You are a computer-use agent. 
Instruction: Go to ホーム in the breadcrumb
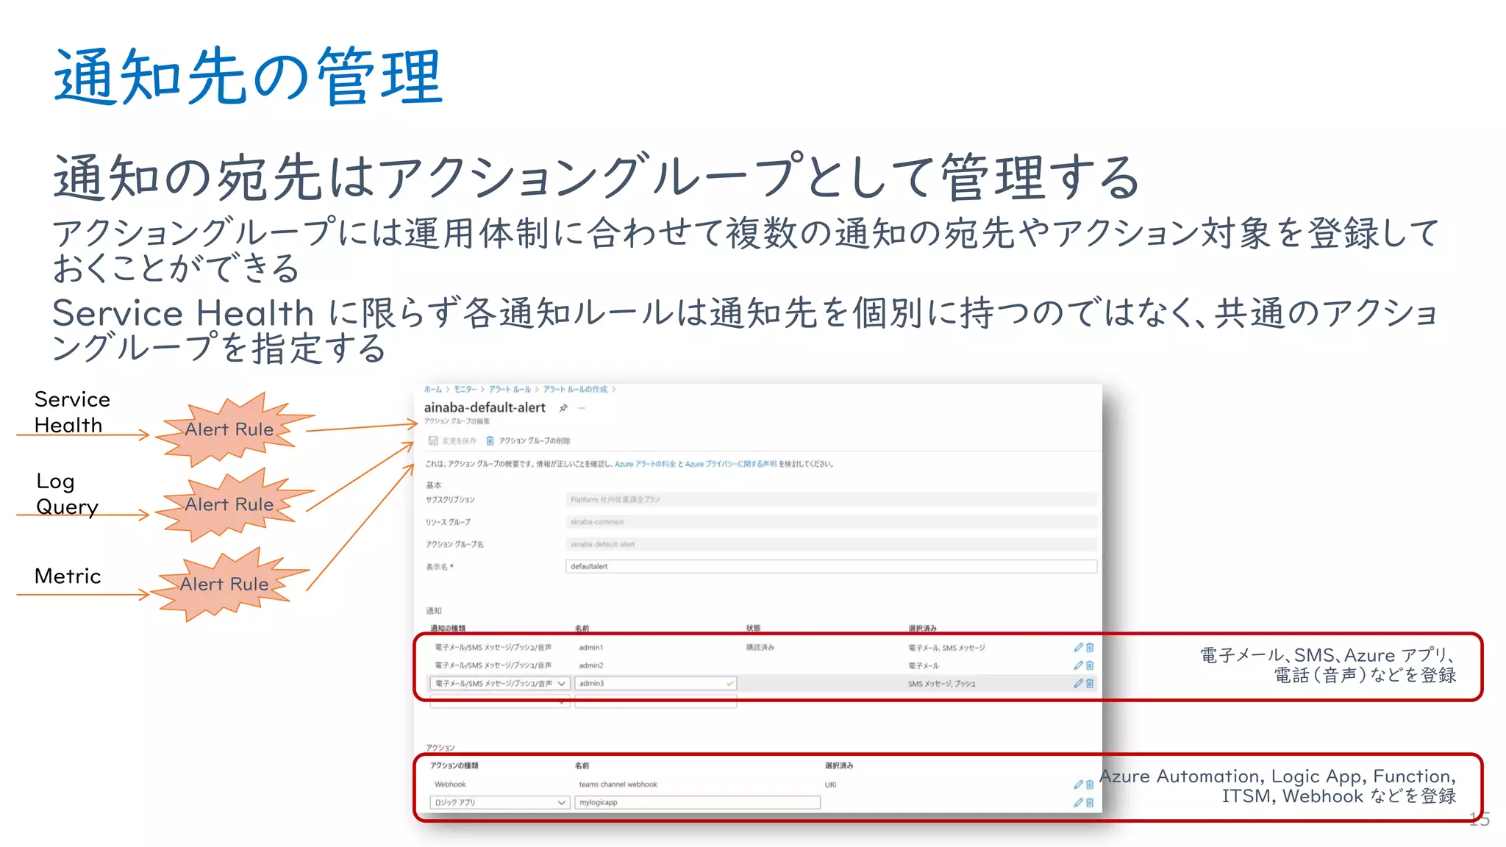pos(433,389)
